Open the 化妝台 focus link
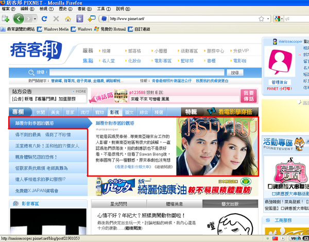 tap(134, 61)
